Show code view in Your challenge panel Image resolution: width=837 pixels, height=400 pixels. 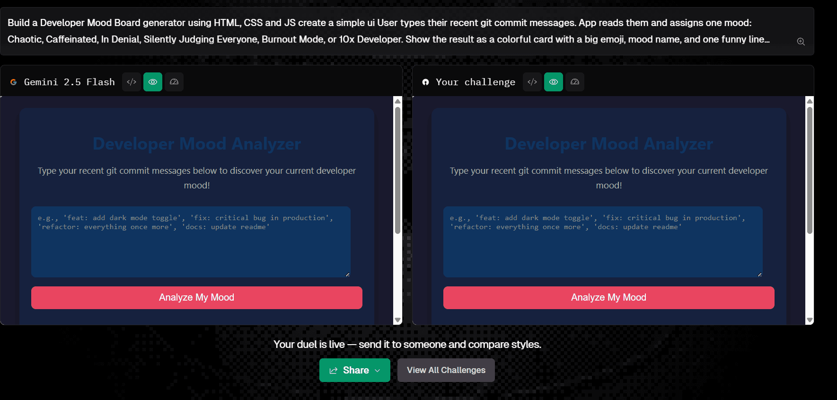(x=532, y=82)
